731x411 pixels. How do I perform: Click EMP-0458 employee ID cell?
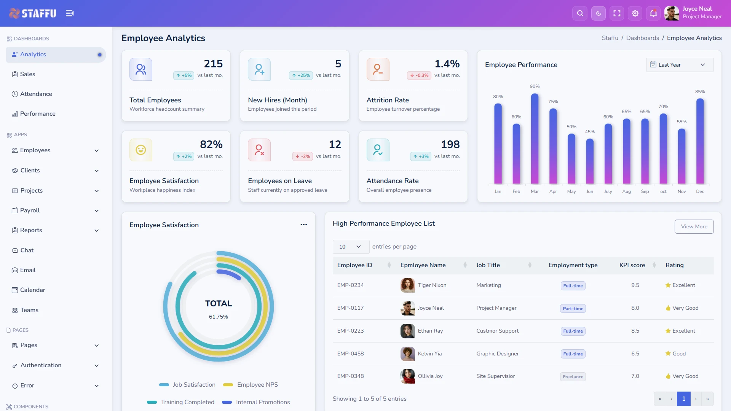350,354
